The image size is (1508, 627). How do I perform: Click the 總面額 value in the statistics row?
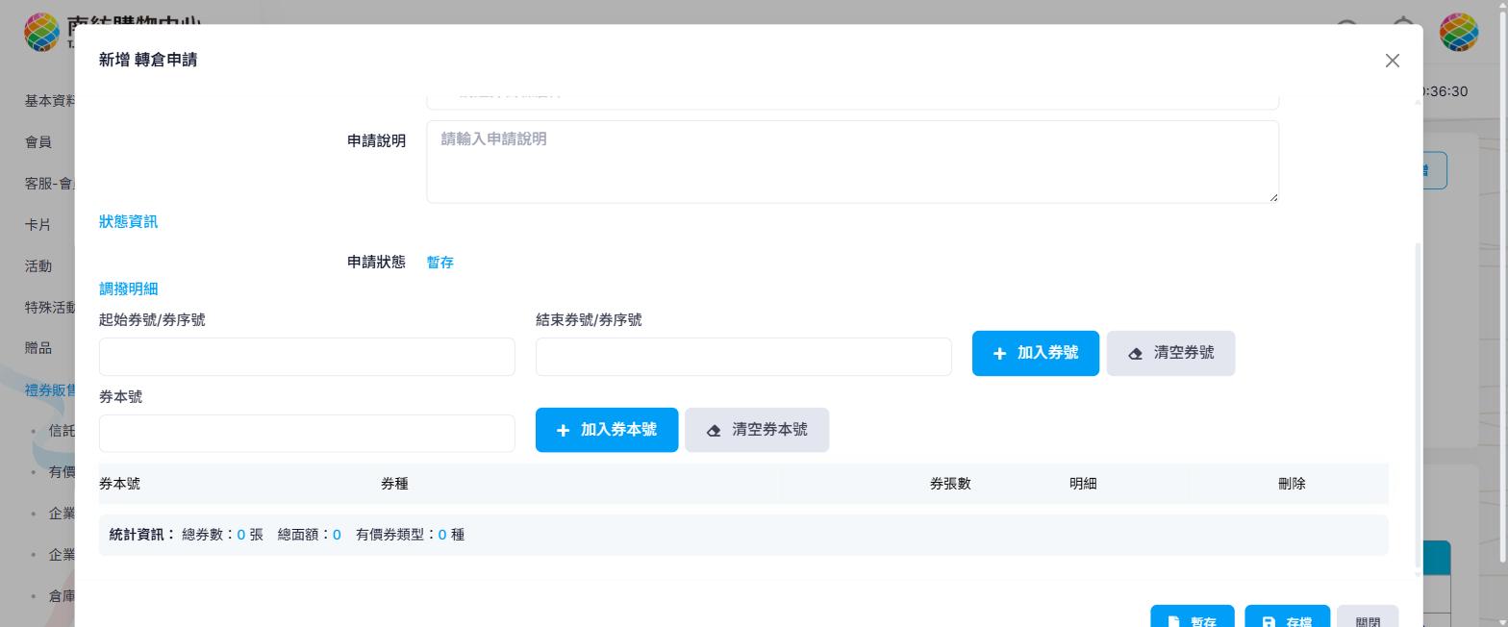pyautogui.click(x=337, y=535)
